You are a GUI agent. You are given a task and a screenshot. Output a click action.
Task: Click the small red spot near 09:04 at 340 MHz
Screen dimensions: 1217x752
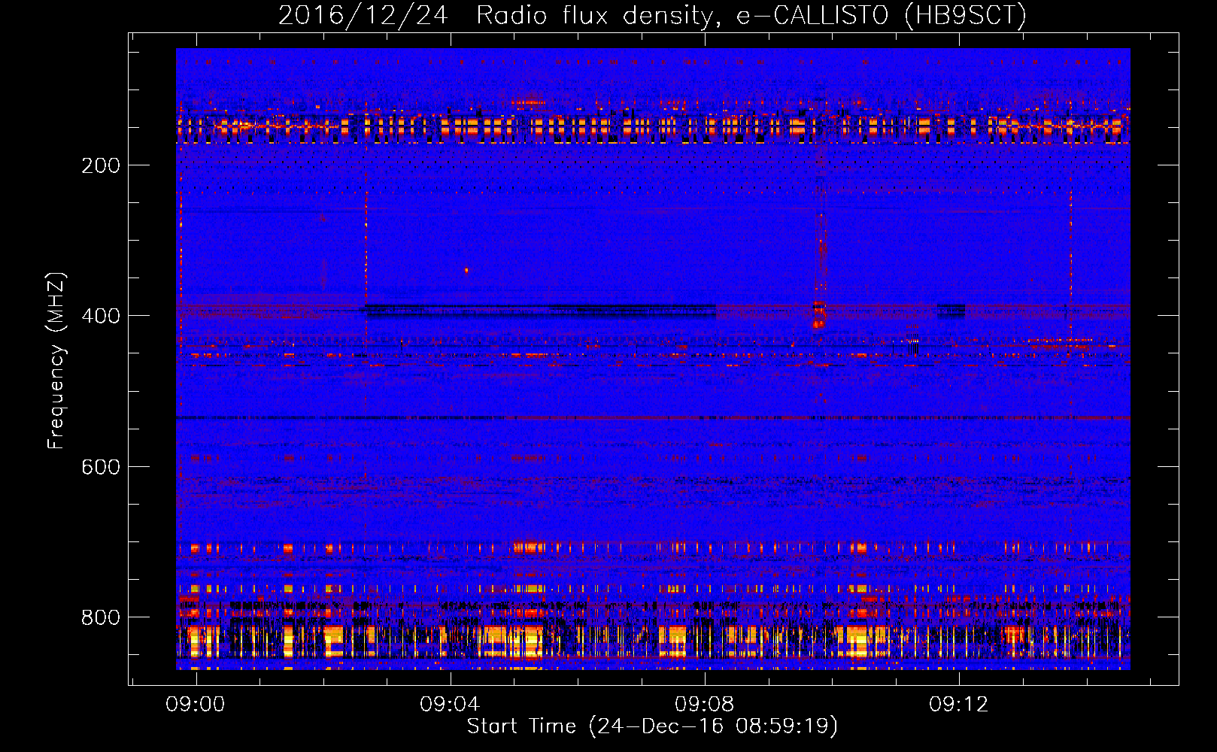(466, 270)
